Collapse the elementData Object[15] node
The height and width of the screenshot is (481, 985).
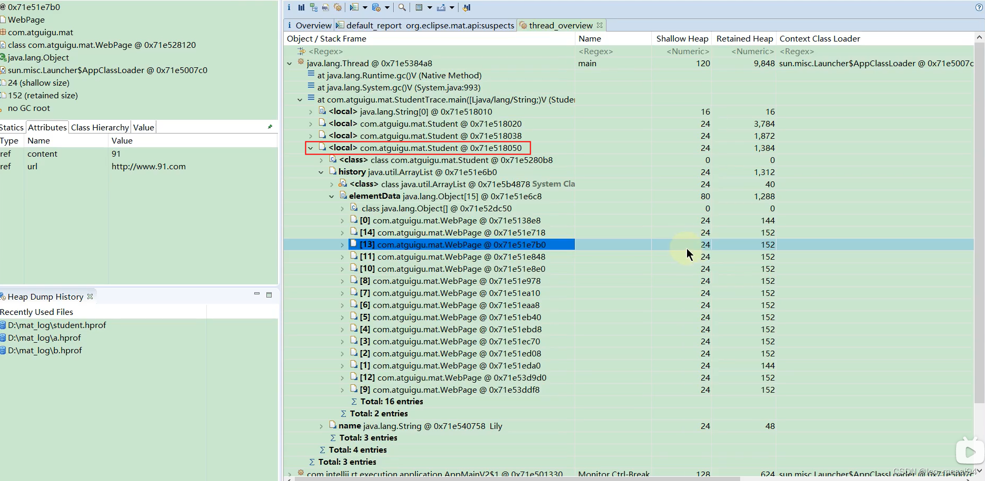332,197
